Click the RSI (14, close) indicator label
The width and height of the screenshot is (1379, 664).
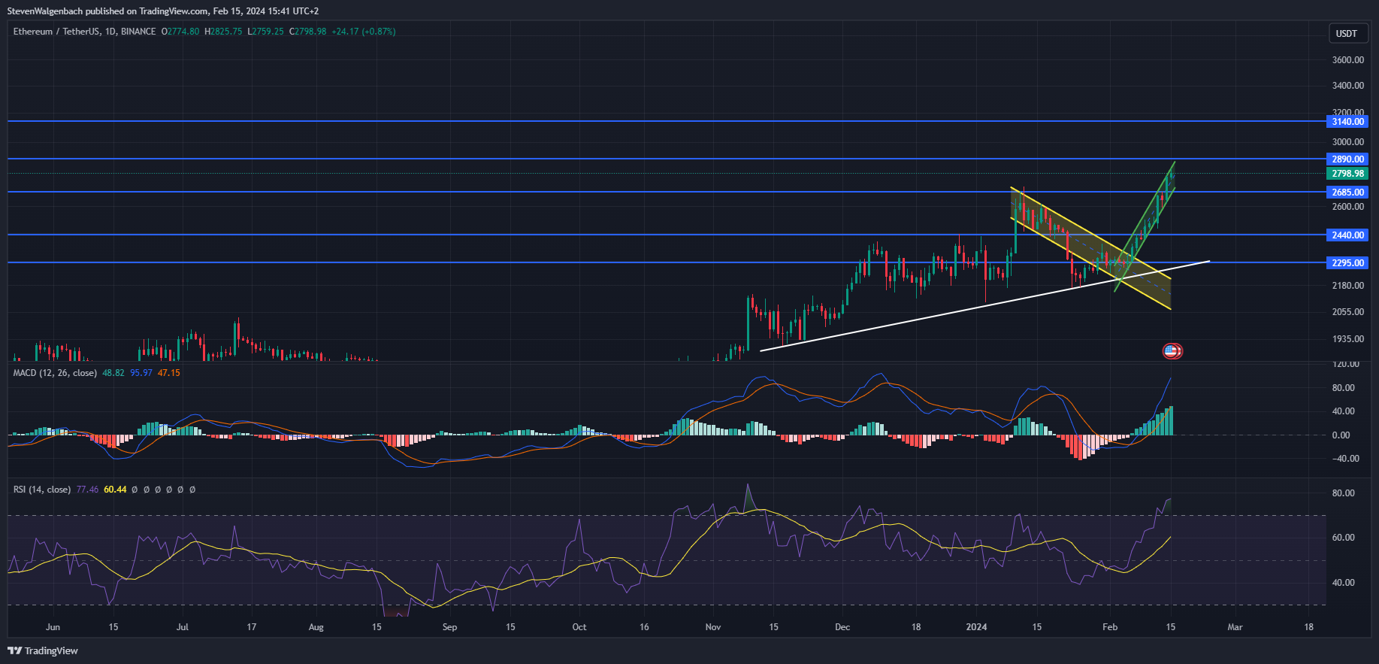[42, 490]
